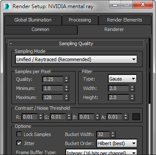Click the G contrast threshold field
156x155 pixels.
58,117
